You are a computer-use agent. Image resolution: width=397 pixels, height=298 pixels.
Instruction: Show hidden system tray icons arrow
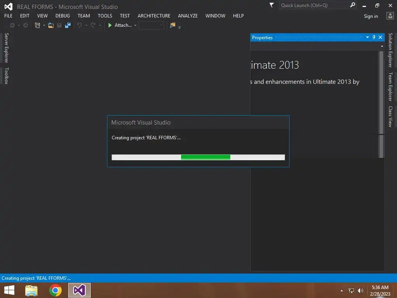tap(342, 291)
